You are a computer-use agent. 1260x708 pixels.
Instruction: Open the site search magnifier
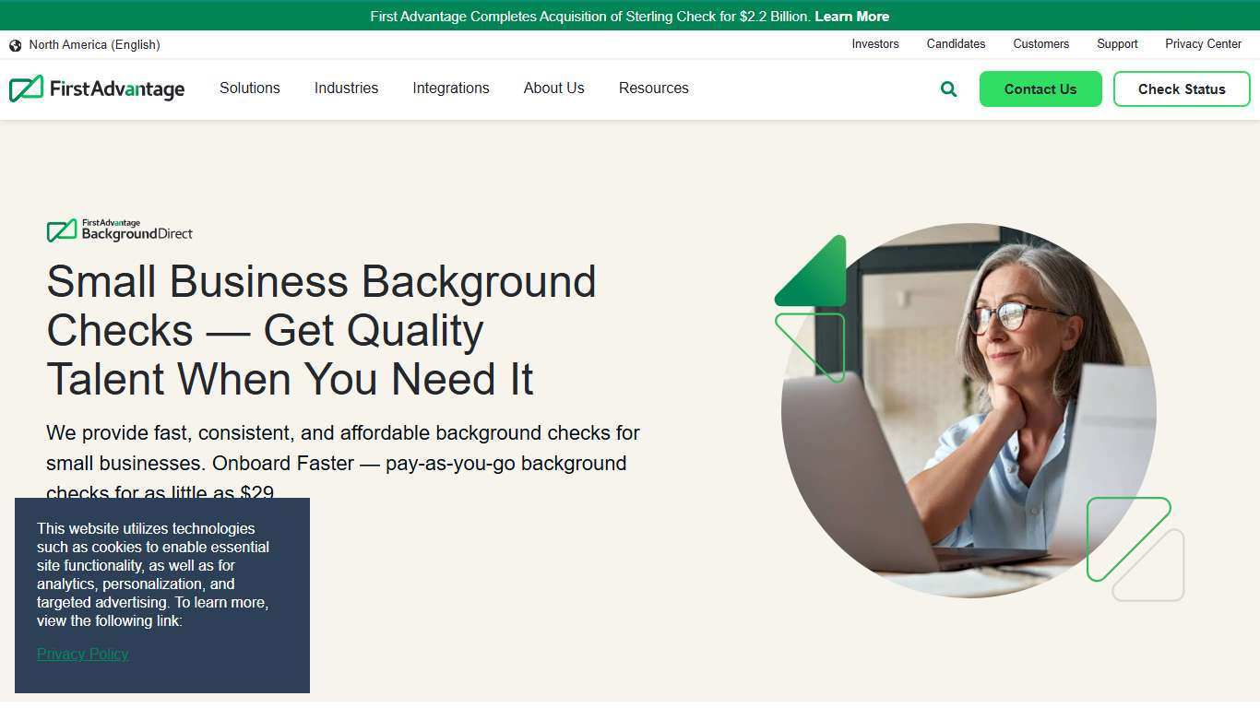pyautogui.click(x=948, y=88)
